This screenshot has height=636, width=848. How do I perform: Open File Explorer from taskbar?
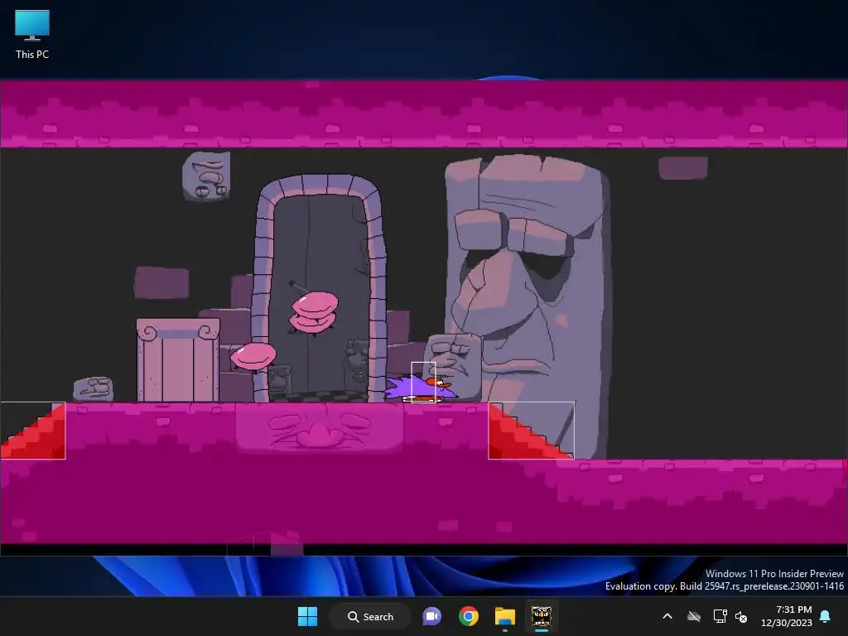pyautogui.click(x=504, y=616)
